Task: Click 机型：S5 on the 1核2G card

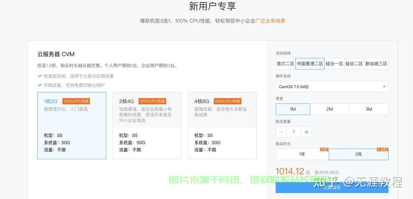Action: tap(53, 135)
